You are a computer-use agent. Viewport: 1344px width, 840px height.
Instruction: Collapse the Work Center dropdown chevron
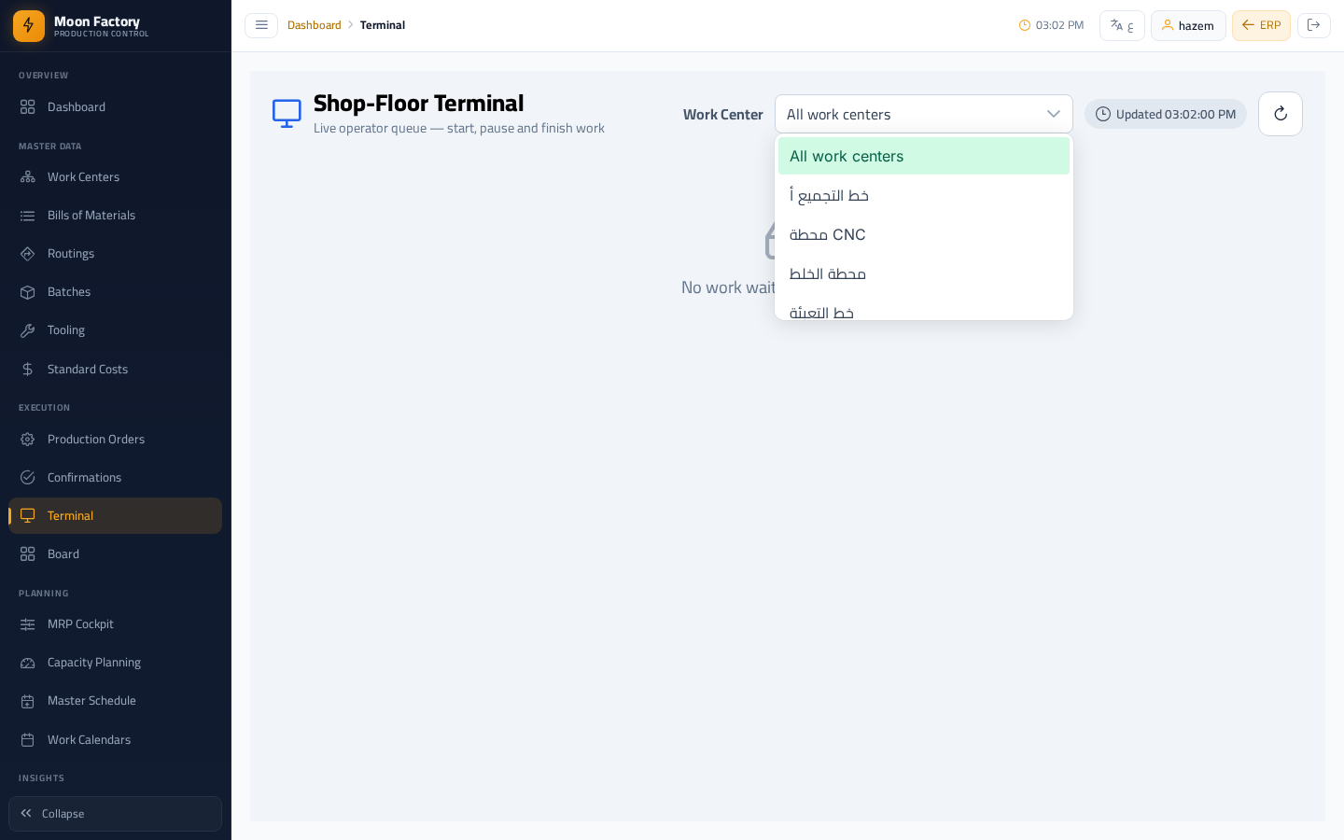1054,114
